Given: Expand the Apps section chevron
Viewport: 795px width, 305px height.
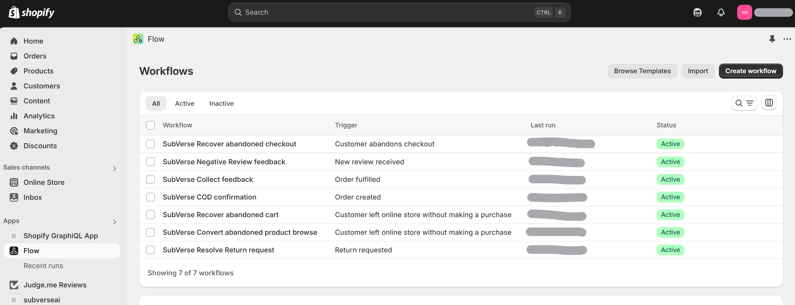Looking at the screenshot, I should click(115, 222).
